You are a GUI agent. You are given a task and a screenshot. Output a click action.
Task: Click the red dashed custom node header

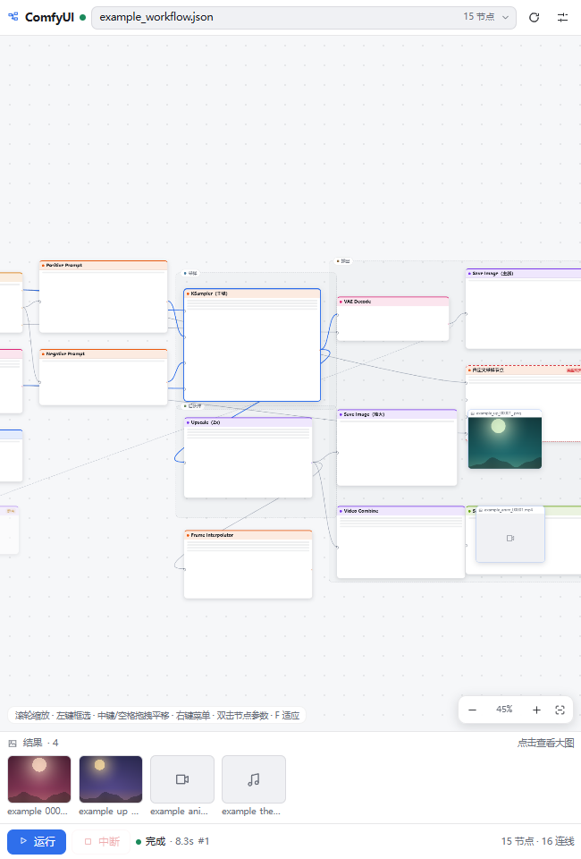[x=523, y=370]
